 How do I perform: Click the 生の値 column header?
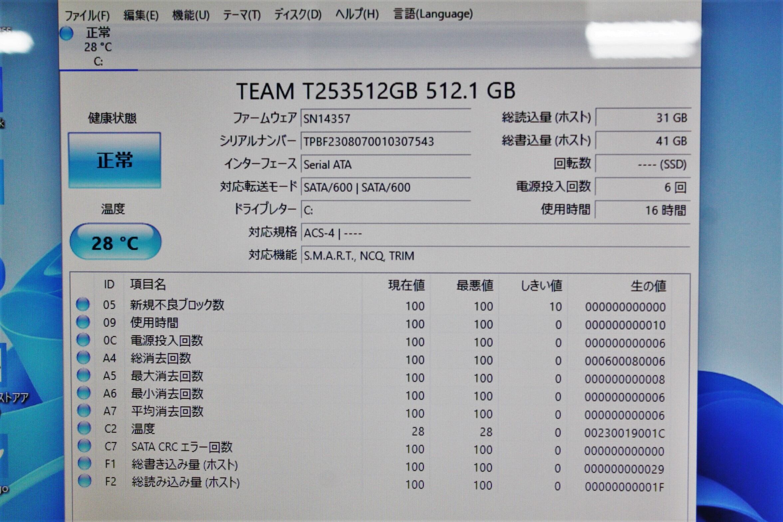pyautogui.click(x=649, y=286)
